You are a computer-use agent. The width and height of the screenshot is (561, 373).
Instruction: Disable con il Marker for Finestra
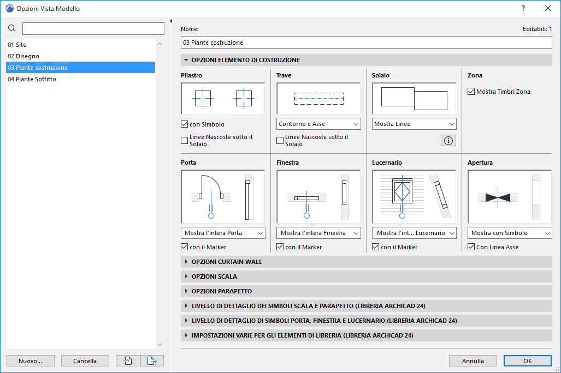point(280,246)
